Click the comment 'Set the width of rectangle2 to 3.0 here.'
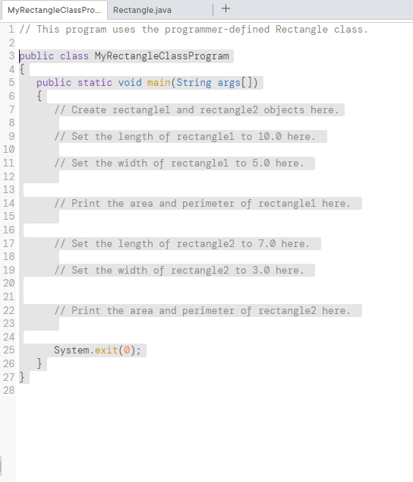Viewport: 413px width, 482px height. click(x=179, y=270)
